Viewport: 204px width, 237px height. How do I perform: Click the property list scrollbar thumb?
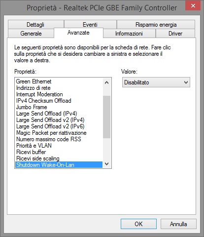point(107,117)
